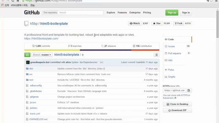Click the page vertical scrollbar
Screen dimensions: 219x123
click(218, 24)
